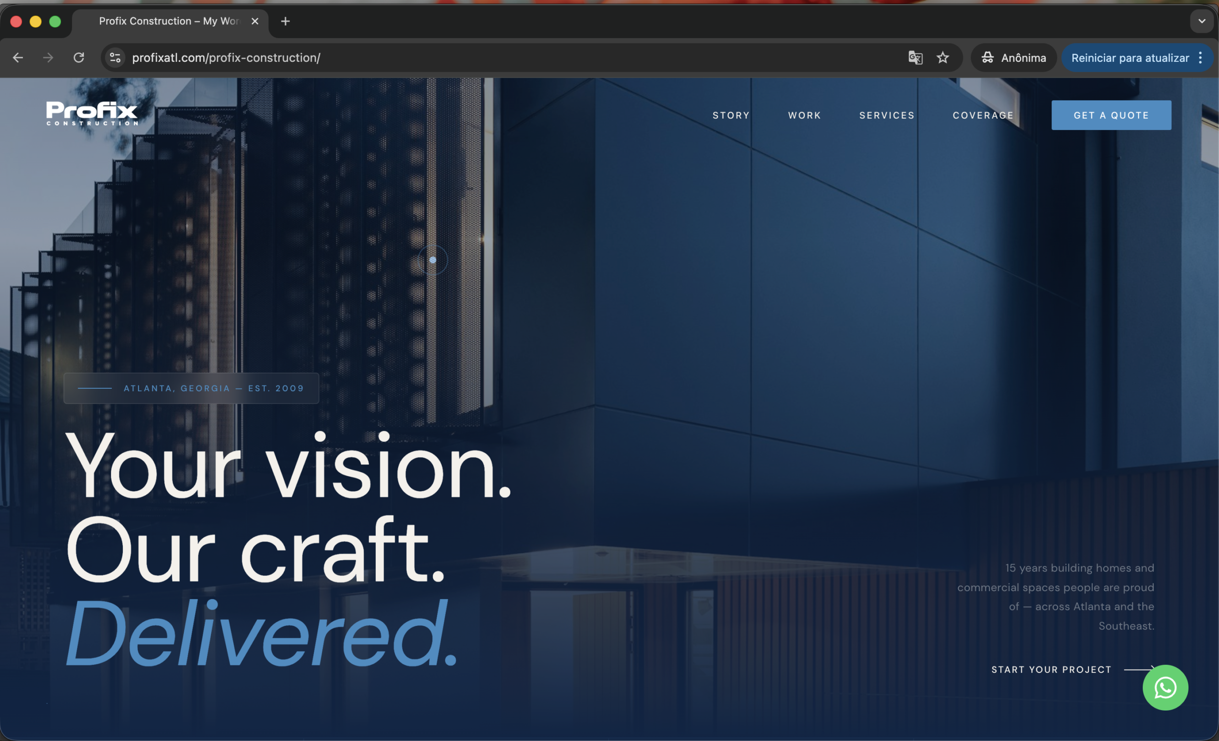Close the Profix Construction tab

[x=255, y=21]
